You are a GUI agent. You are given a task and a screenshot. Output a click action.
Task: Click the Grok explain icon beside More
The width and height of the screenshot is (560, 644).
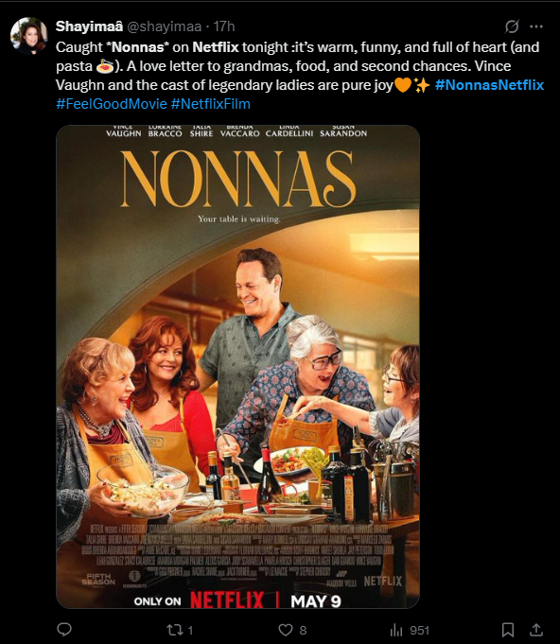tap(512, 26)
